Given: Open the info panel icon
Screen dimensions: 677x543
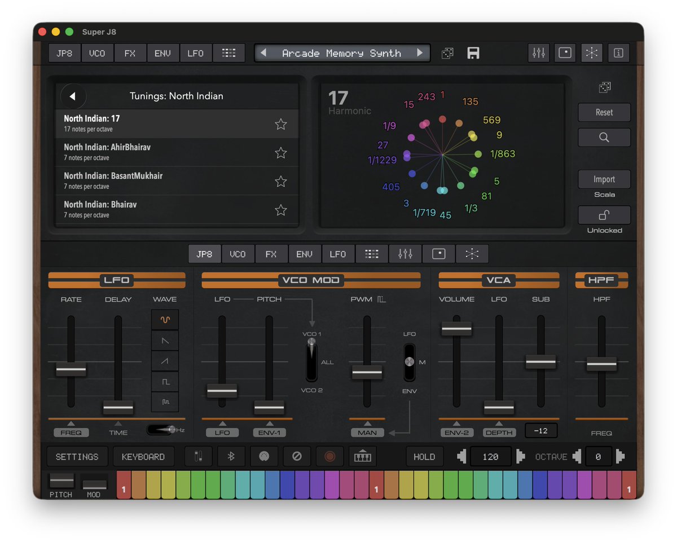Looking at the screenshot, I should [x=619, y=53].
